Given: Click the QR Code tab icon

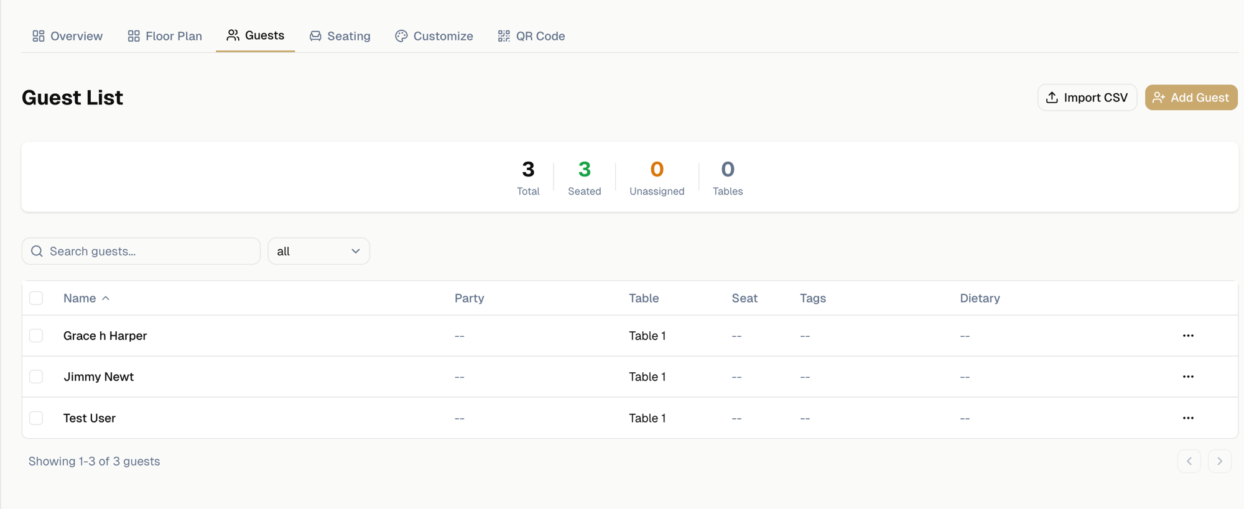Looking at the screenshot, I should pyautogui.click(x=504, y=36).
